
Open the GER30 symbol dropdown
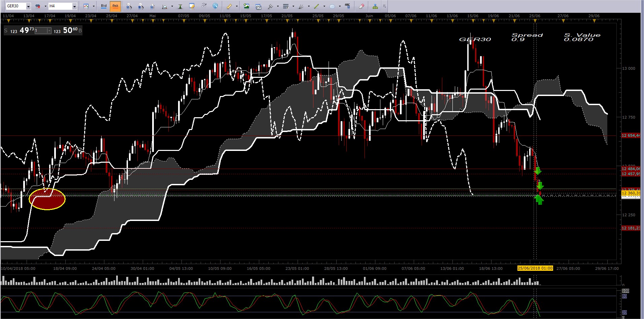28,6
